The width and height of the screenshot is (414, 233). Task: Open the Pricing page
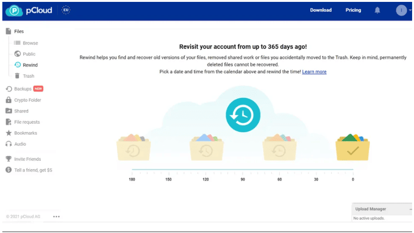[x=353, y=10]
